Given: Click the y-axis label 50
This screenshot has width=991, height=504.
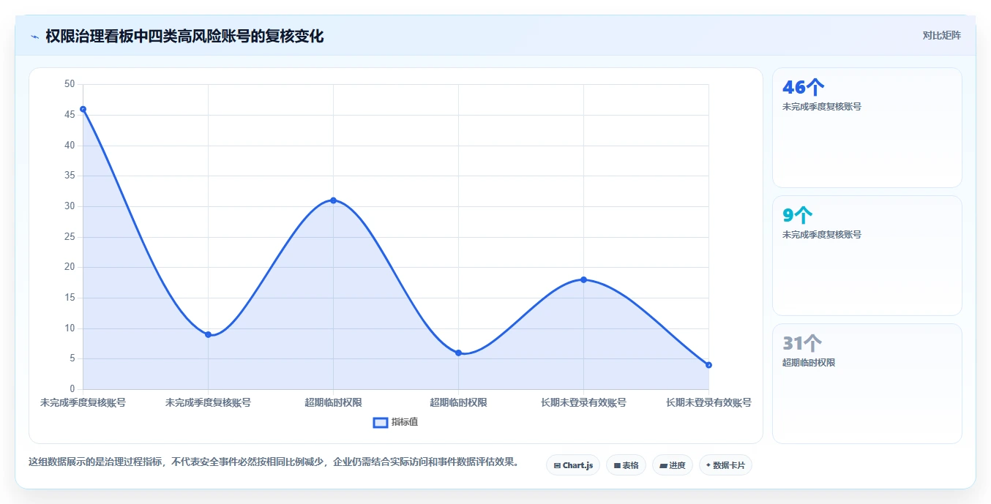Looking at the screenshot, I should (70, 84).
